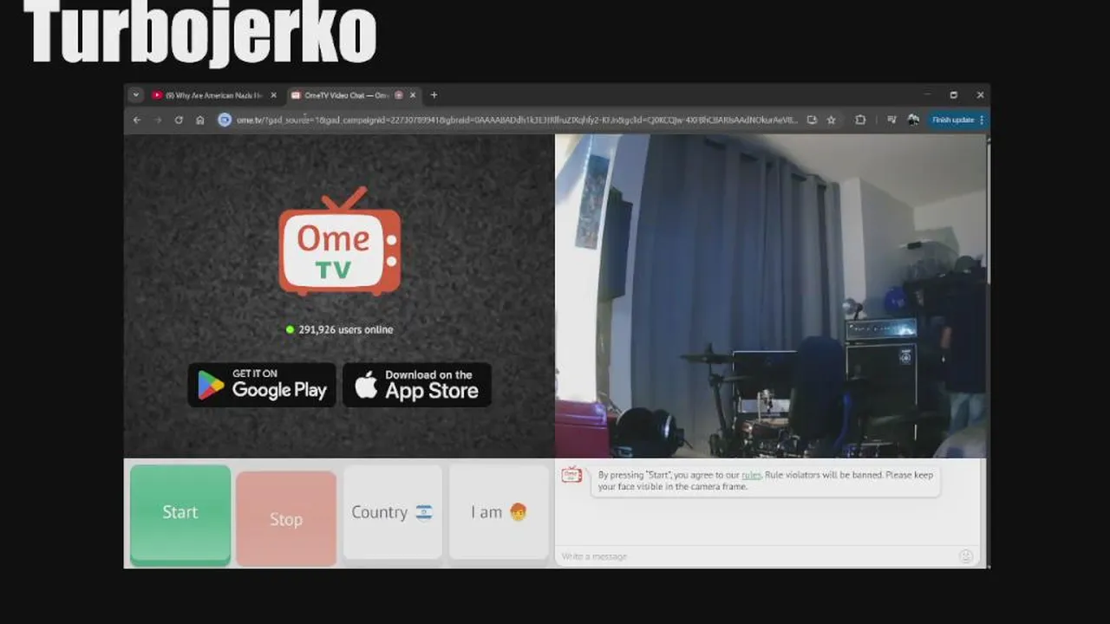
Task: View site information icon in address bar
Action: click(x=225, y=120)
